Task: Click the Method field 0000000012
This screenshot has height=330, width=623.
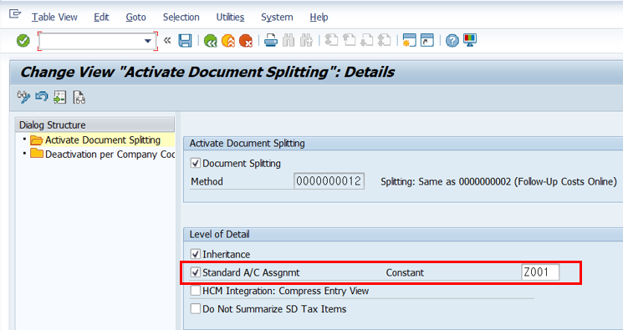Action: [329, 181]
